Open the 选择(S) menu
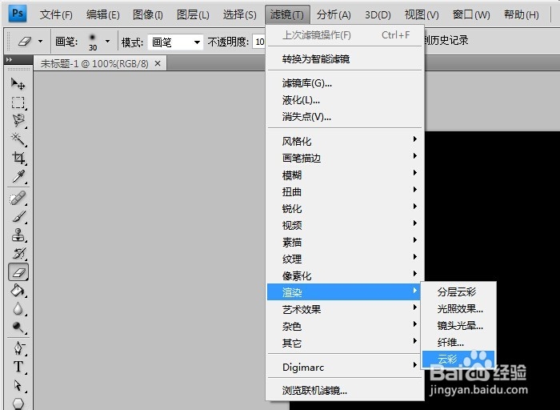Screen dimensions: 560x410 240,14
